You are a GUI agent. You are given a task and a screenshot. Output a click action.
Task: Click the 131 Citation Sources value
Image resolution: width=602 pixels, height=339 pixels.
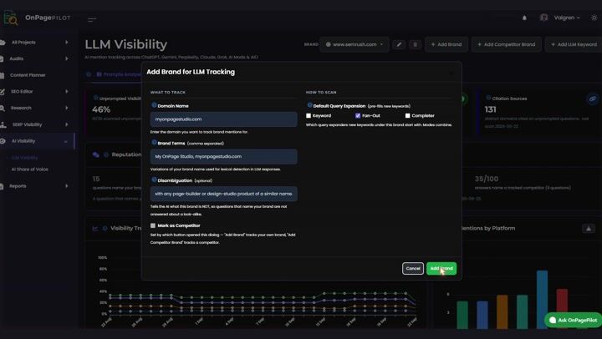tap(490, 109)
